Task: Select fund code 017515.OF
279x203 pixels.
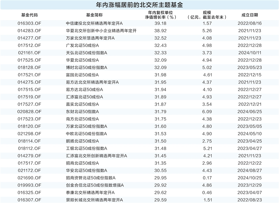Action: (29, 90)
